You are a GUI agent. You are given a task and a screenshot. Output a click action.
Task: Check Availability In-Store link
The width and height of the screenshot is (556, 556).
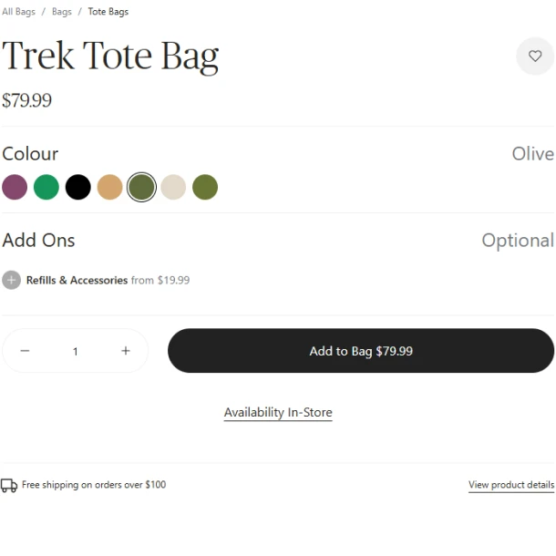point(278,413)
